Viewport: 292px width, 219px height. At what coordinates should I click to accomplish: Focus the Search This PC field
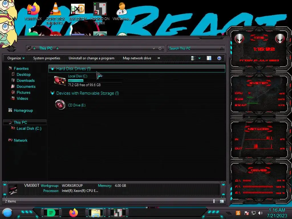(196, 48)
